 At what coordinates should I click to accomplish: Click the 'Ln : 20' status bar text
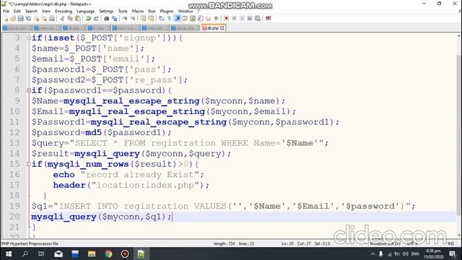coord(287,243)
